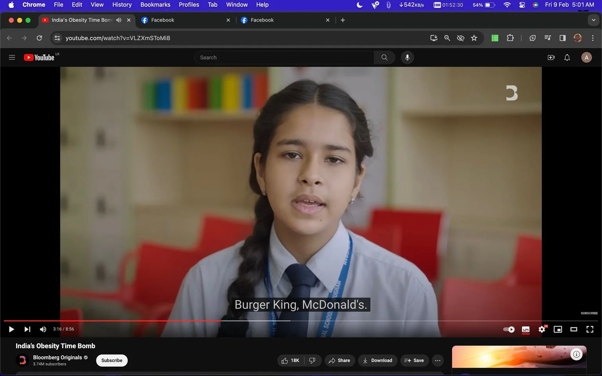
Task: Open the suggested video thumbnail
Action: (519, 356)
